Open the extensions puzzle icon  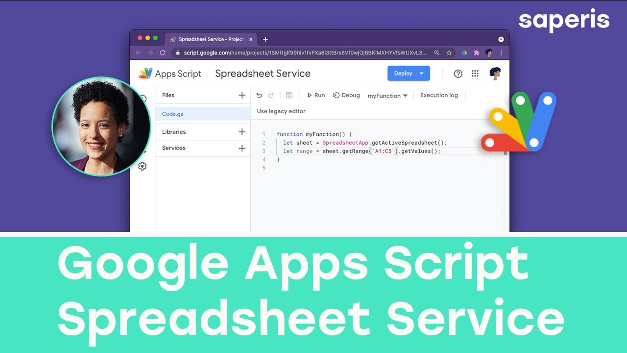click(x=477, y=52)
